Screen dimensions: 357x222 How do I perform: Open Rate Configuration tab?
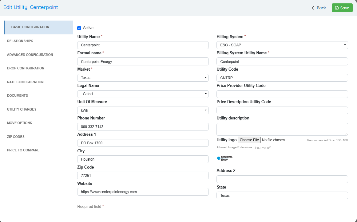pyautogui.click(x=25, y=82)
